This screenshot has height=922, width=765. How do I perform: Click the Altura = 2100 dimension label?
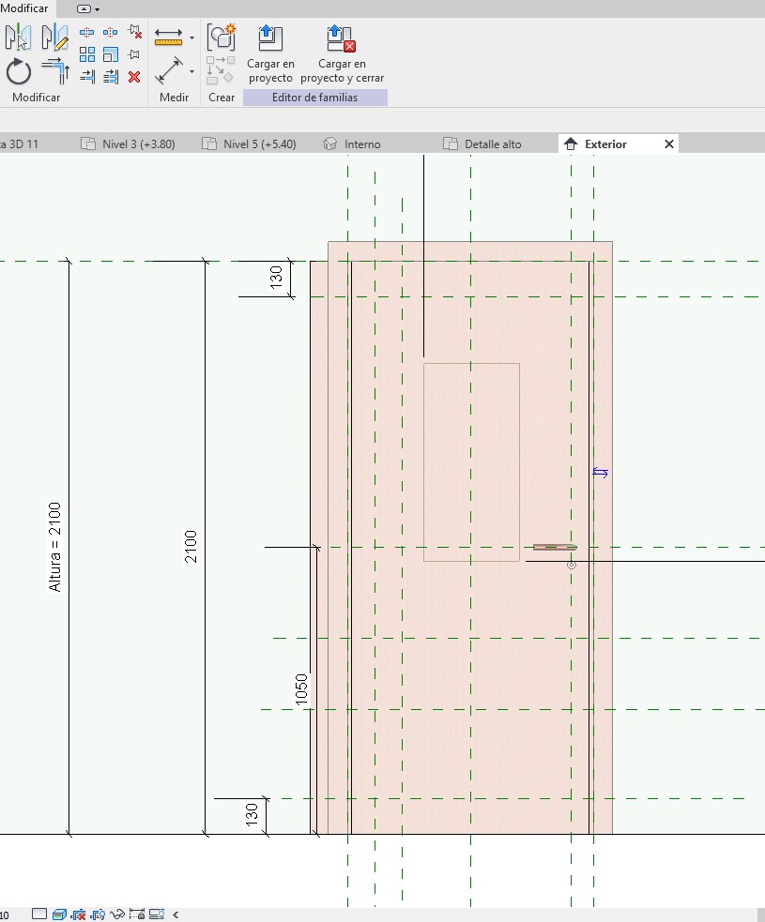click(x=55, y=547)
